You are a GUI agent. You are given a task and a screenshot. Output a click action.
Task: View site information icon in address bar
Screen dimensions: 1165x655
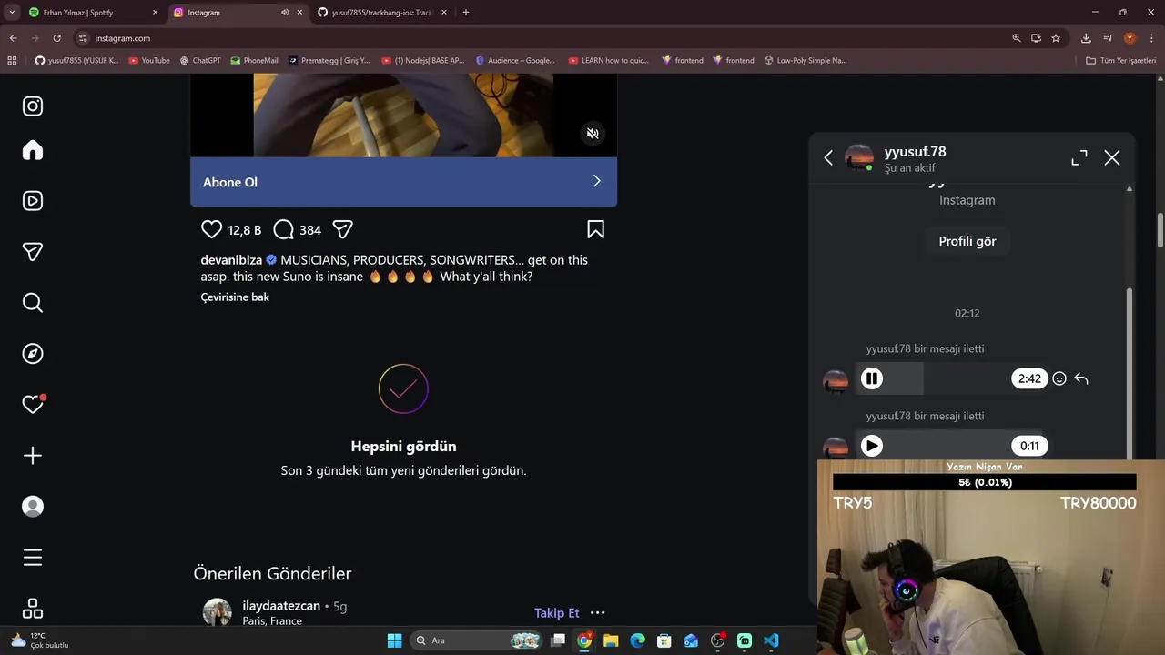83,38
